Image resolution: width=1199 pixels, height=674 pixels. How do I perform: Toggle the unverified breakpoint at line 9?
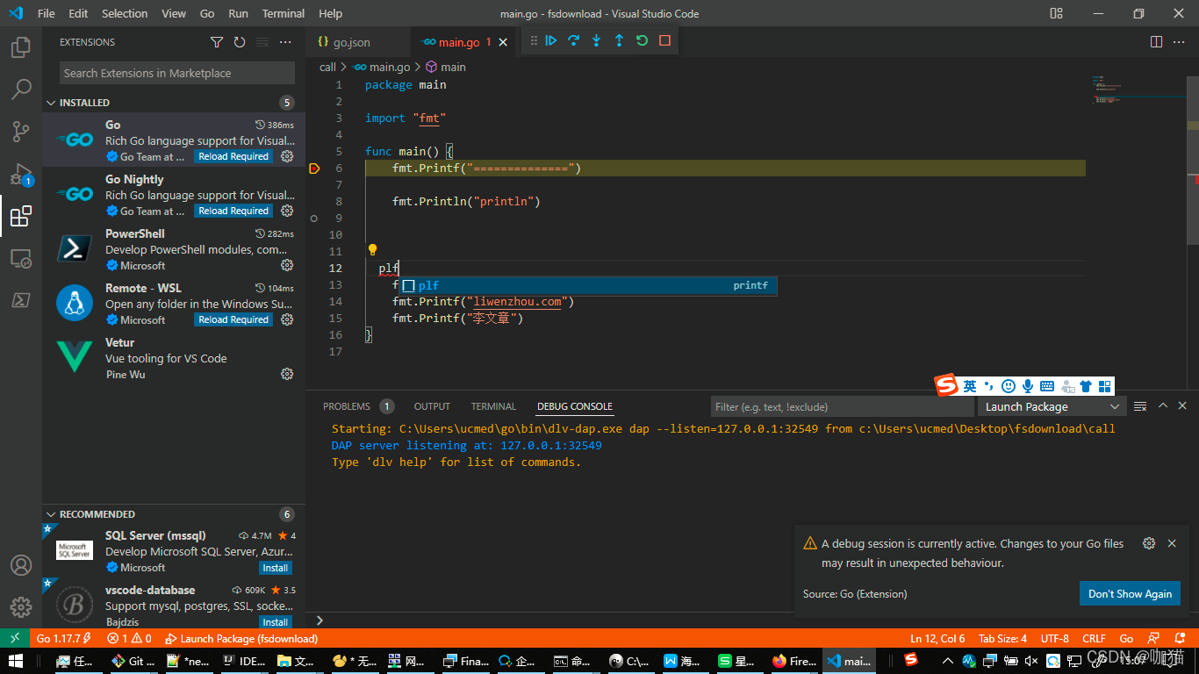[x=314, y=218]
